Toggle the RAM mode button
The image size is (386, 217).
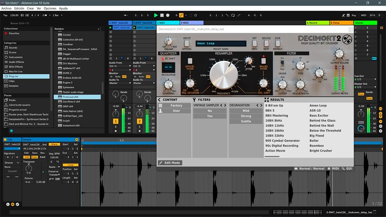pos(42,157)
